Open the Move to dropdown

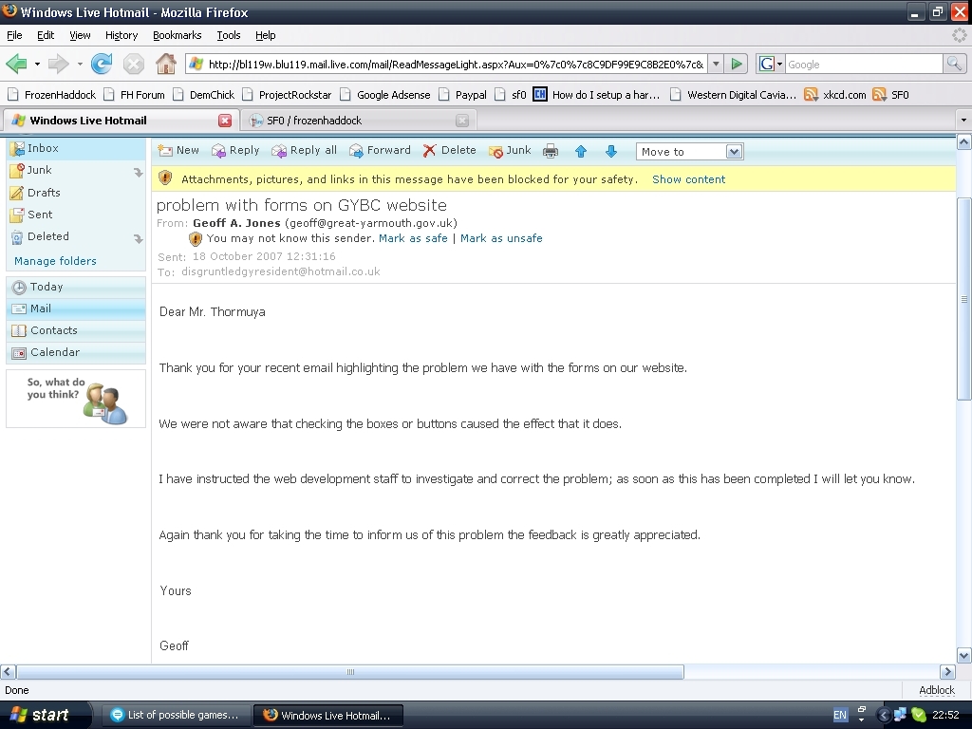click(689, 151)
